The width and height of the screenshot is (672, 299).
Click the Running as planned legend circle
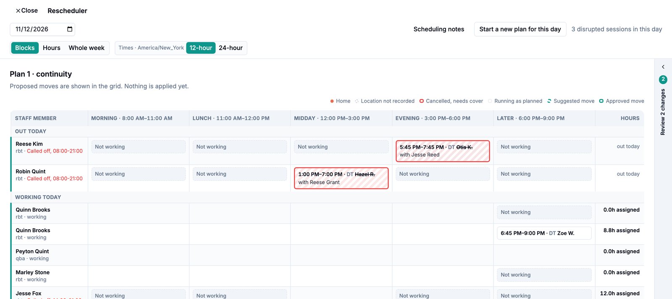[490, 101]
